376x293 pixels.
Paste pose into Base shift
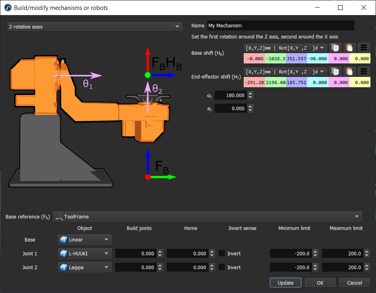point(349,48)
